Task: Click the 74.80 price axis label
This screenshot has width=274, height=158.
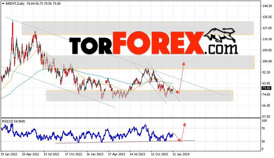Action: [267, 95]
